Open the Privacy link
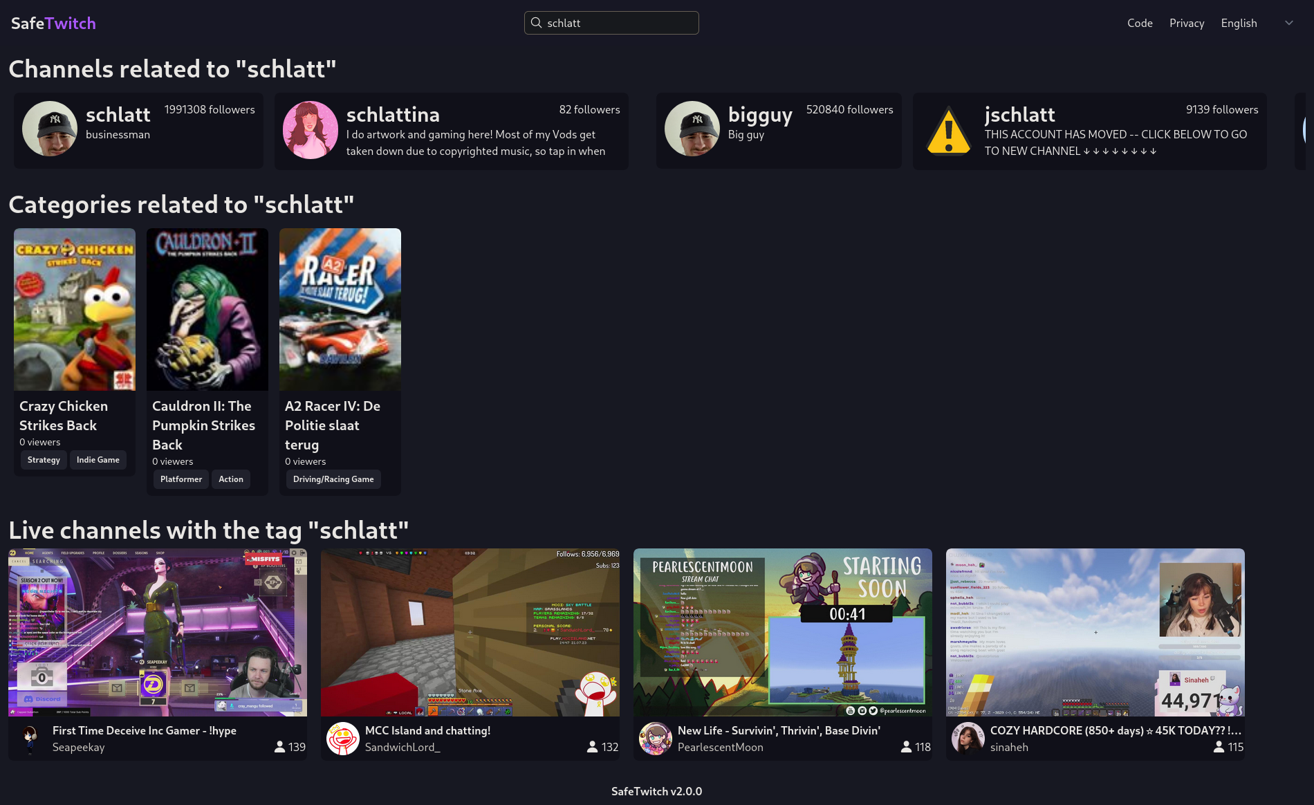Screen dimensions: 1314x805 pos(1187,23)
